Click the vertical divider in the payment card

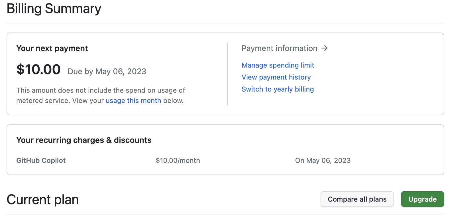click(228, 74)
